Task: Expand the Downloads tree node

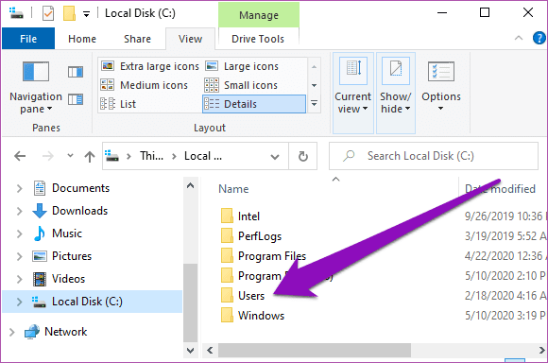Action: pos(20,211)
